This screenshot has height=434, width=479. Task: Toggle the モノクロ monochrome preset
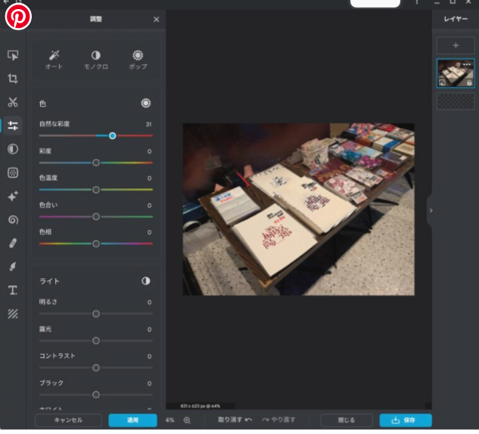(96, 60)
